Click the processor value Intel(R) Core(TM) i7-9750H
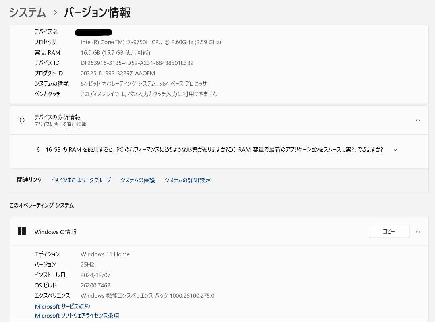435x322 pixels. (x=151, y=42)
